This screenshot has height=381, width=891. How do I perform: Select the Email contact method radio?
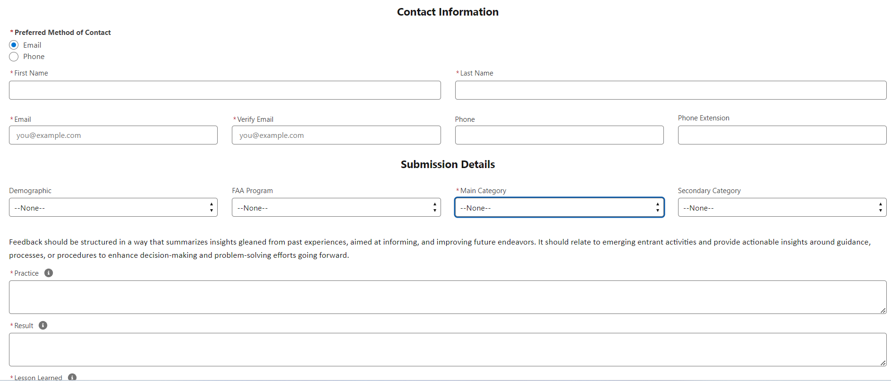pos(14,45)
